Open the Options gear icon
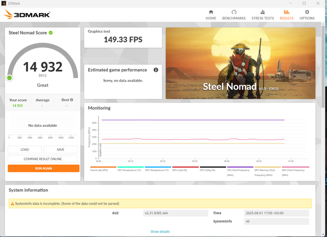Viewport: 327px width, 237px height. [307, 12]
